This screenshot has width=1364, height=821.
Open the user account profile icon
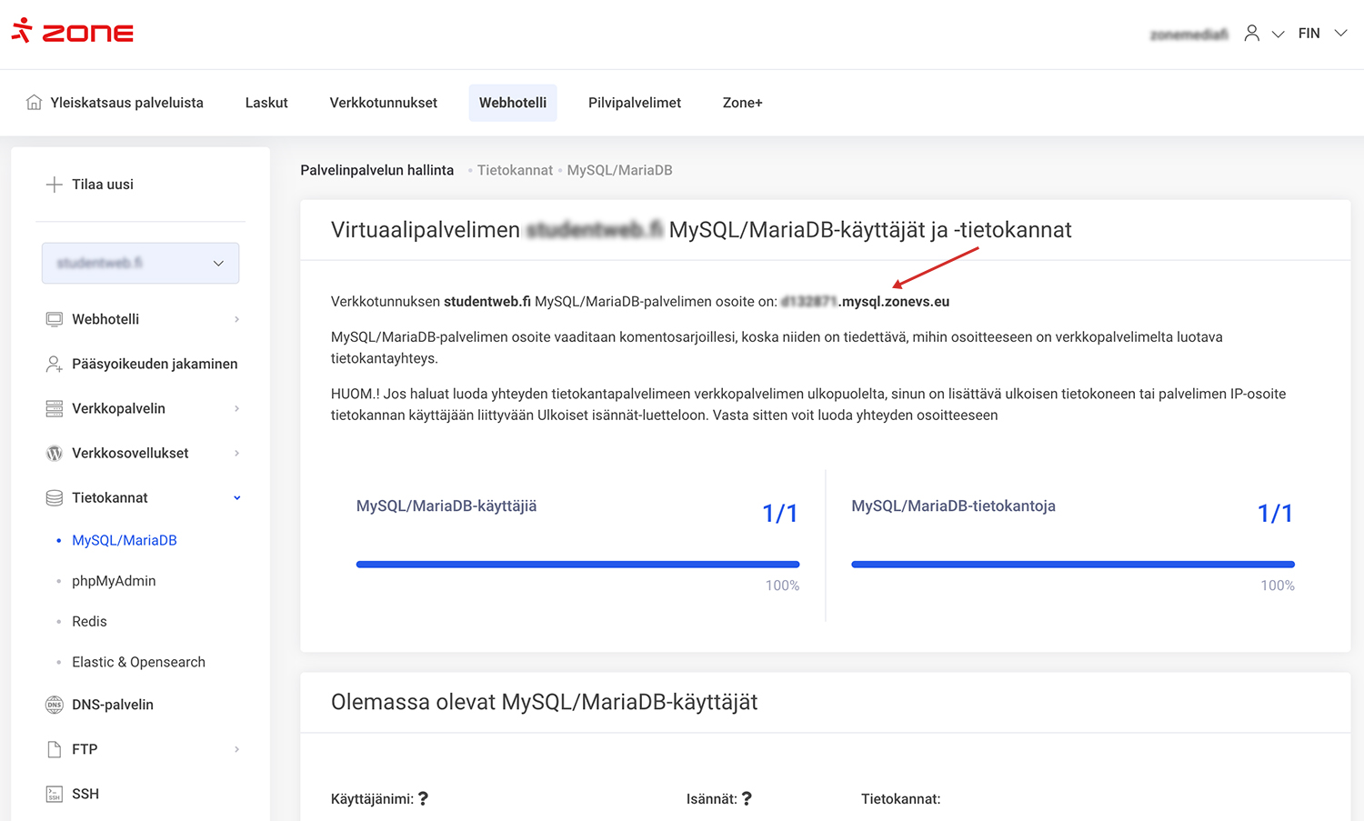click(1252, 34)
